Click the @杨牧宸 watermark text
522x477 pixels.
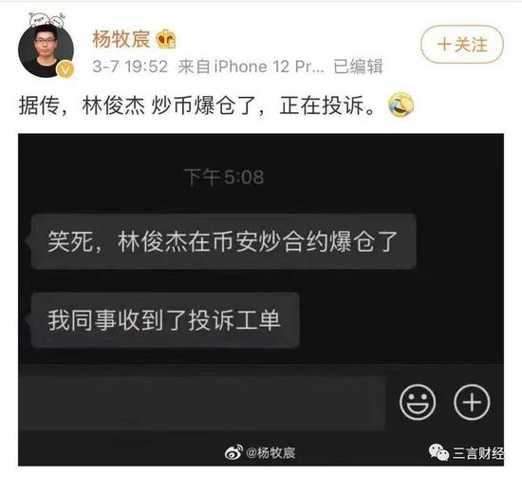tap(270, 452)
